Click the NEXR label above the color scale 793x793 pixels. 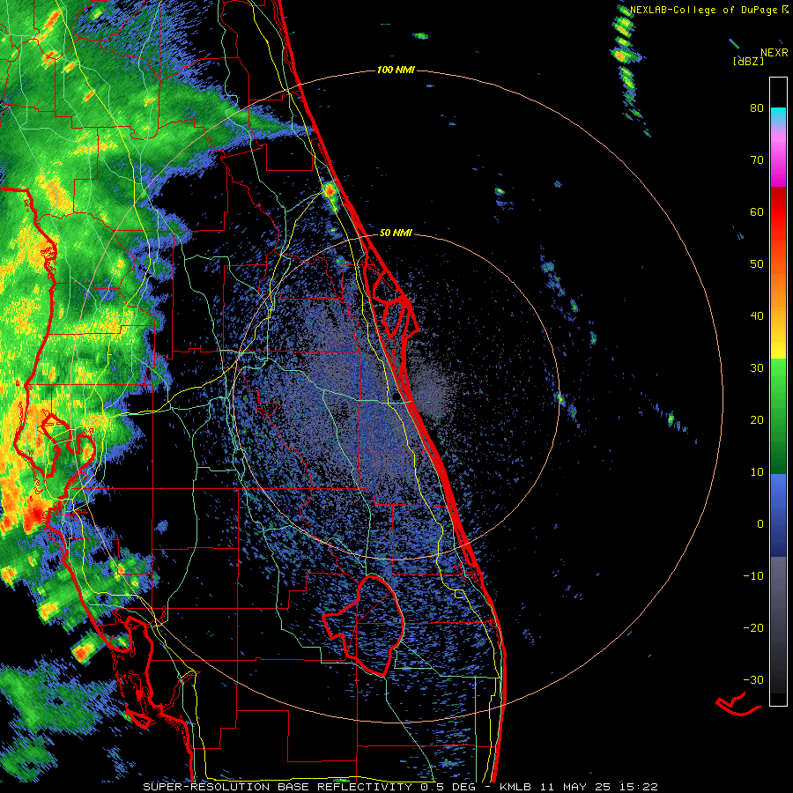point(774,52)
